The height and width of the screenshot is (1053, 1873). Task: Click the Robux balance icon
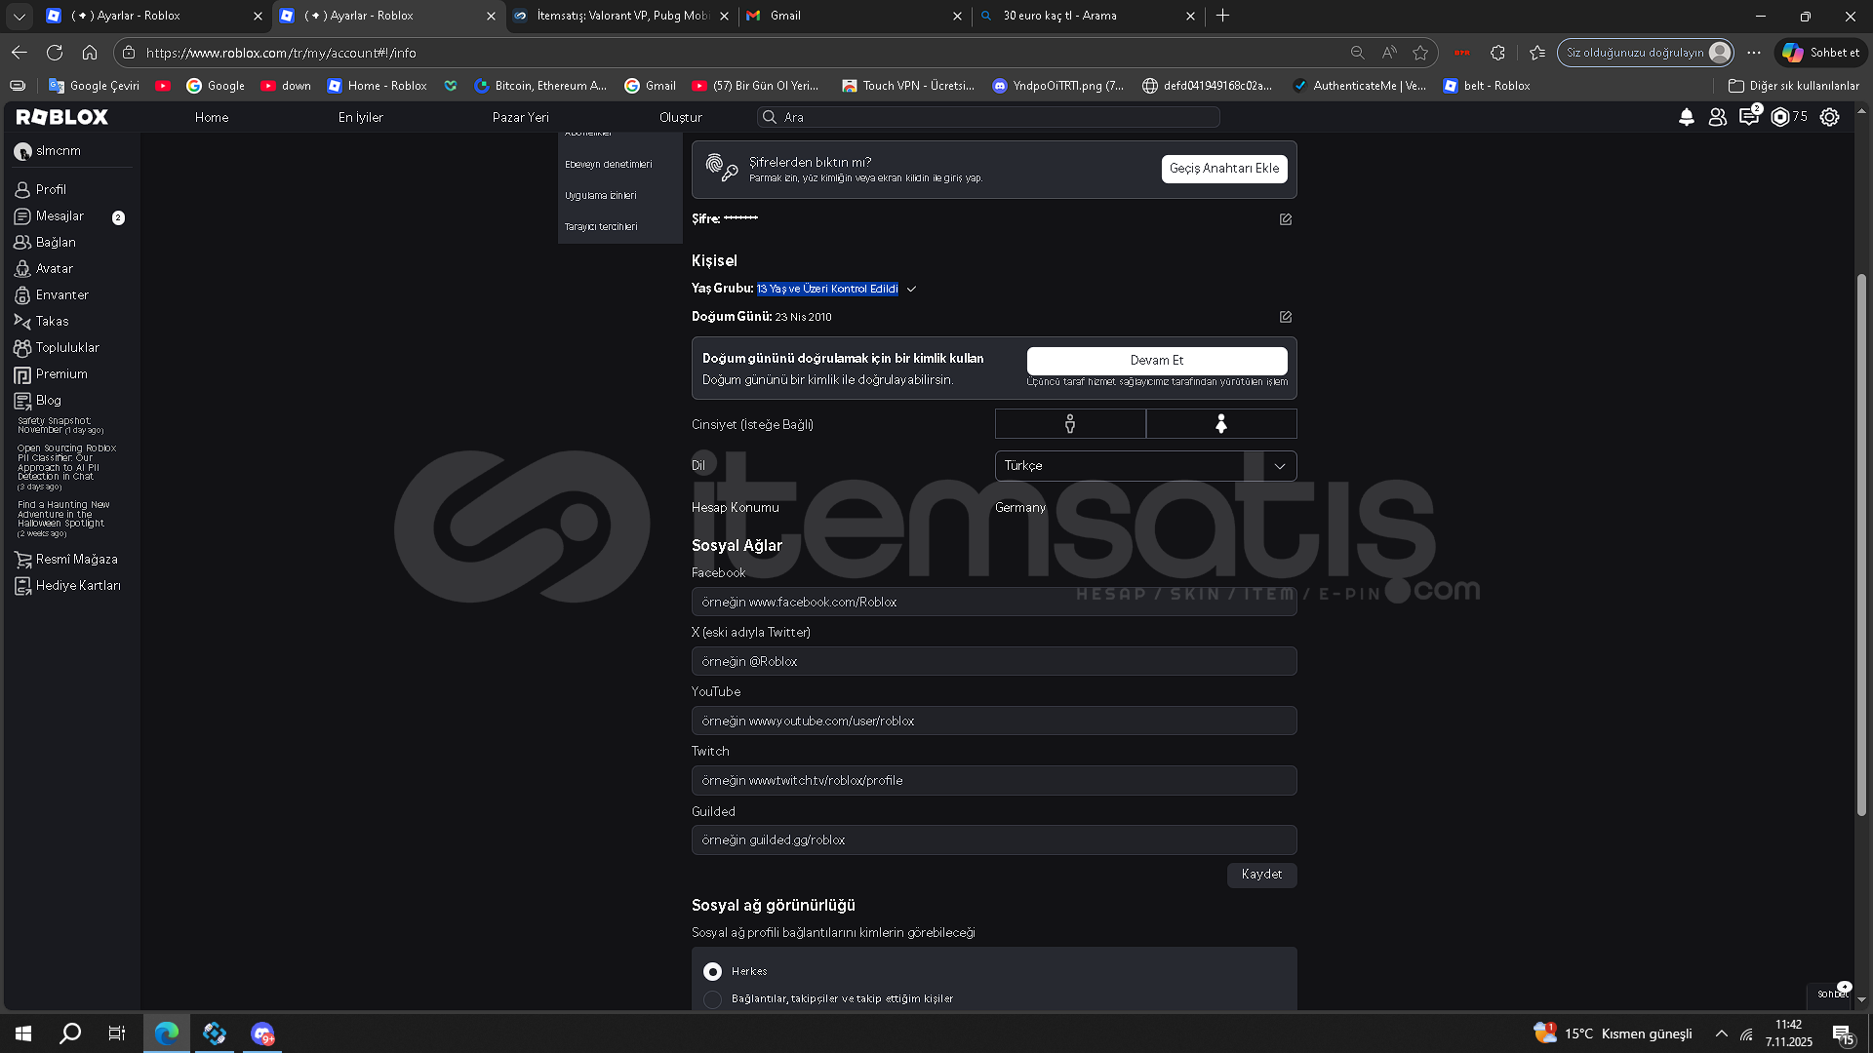point(1780,117)
